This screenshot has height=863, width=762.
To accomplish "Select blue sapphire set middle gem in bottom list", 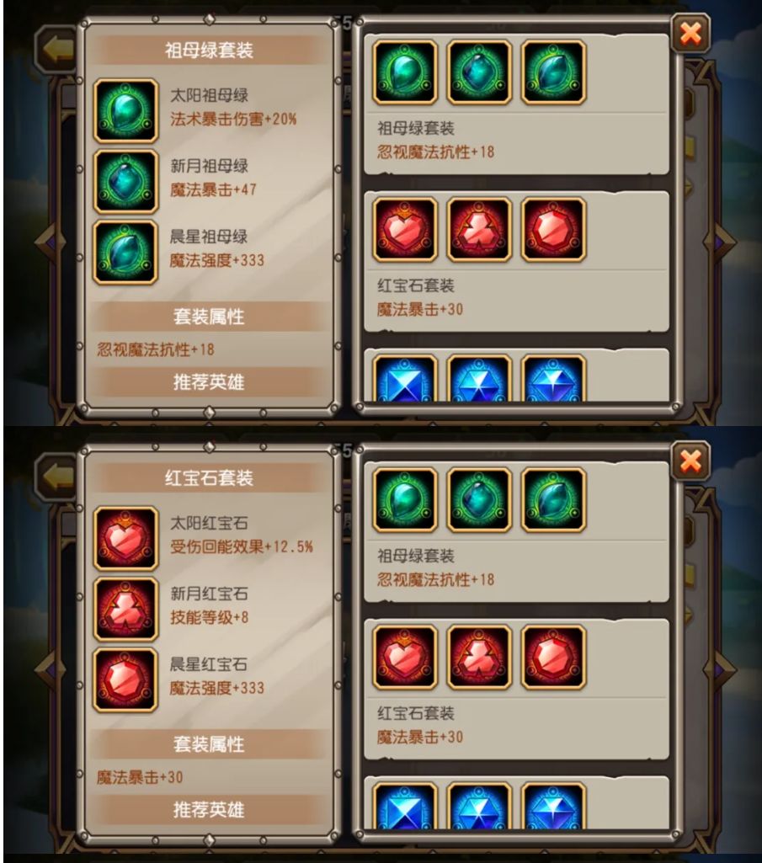I will 479,807.
